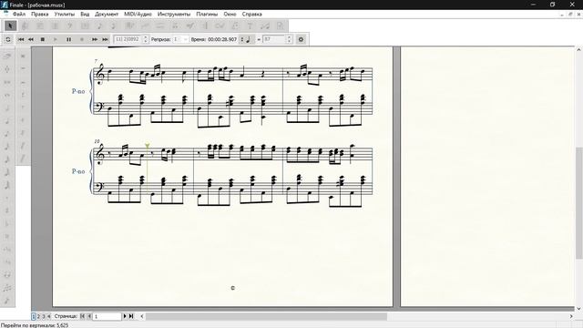
Task: Stop playback
Action: [x=43, y=39]
